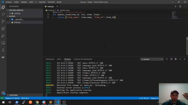Open the Docker whale view

(x=3, y=57)
